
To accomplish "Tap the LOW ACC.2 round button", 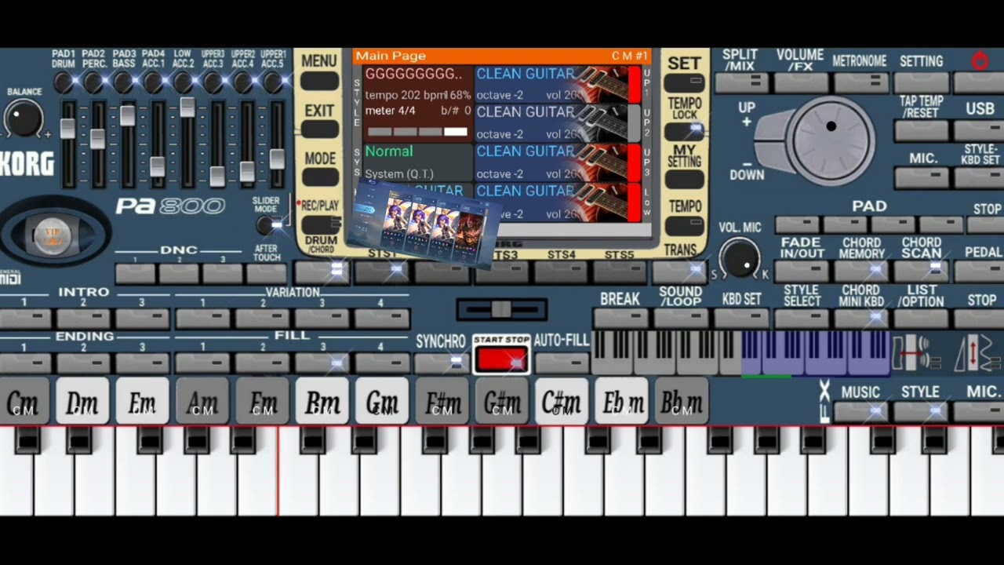I will [x=184, y=82].
